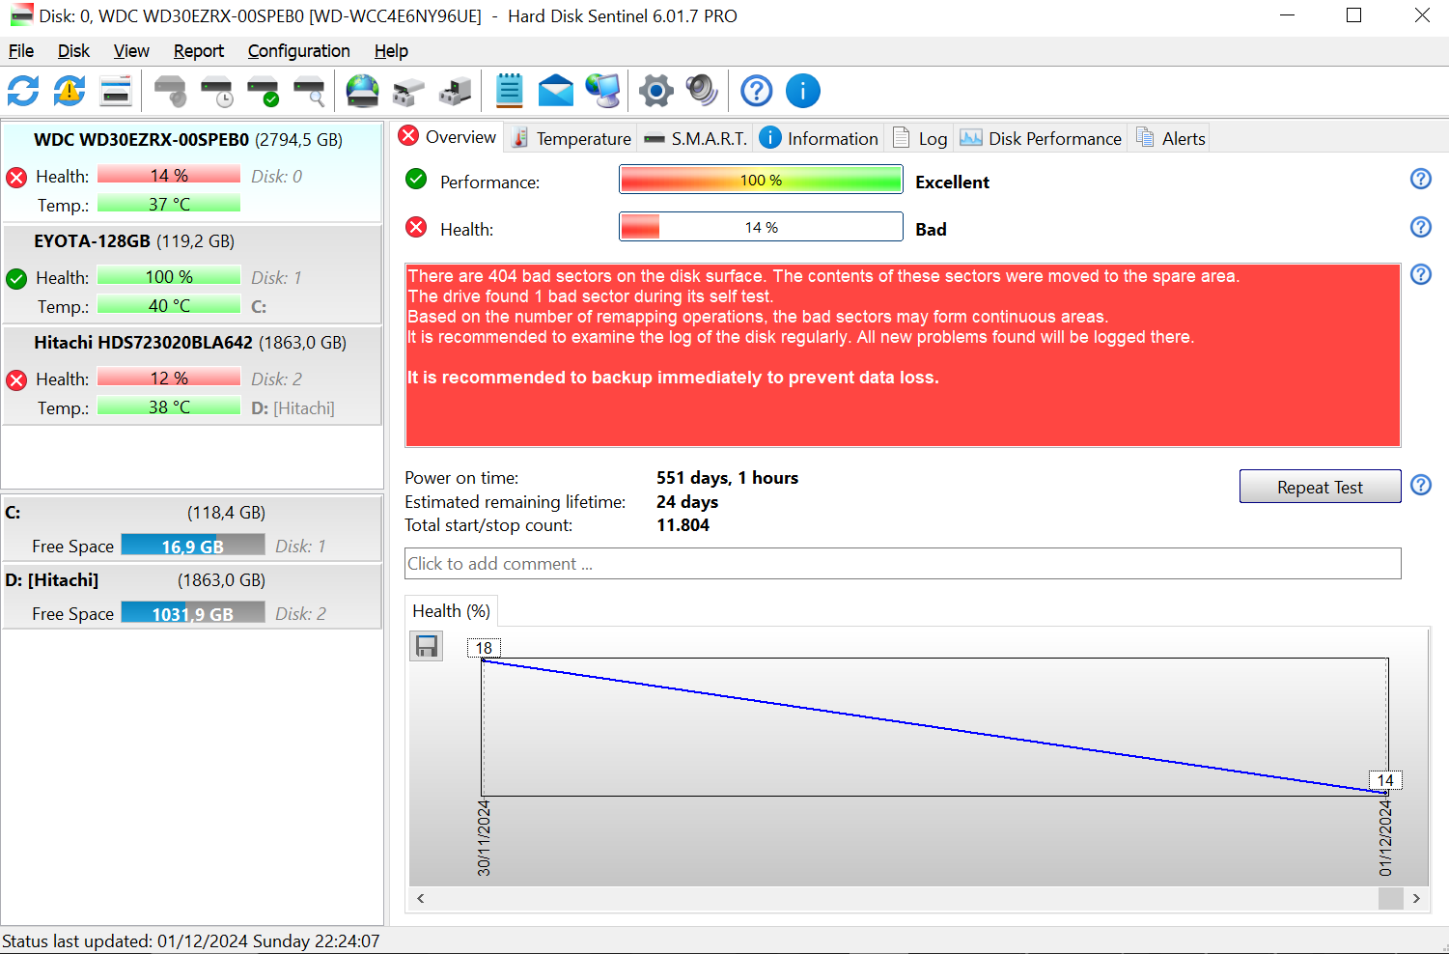This screenshot has height=954, width=1449.
Task: Switch to the Disk Performance tab
Action: coord(1041,138)
